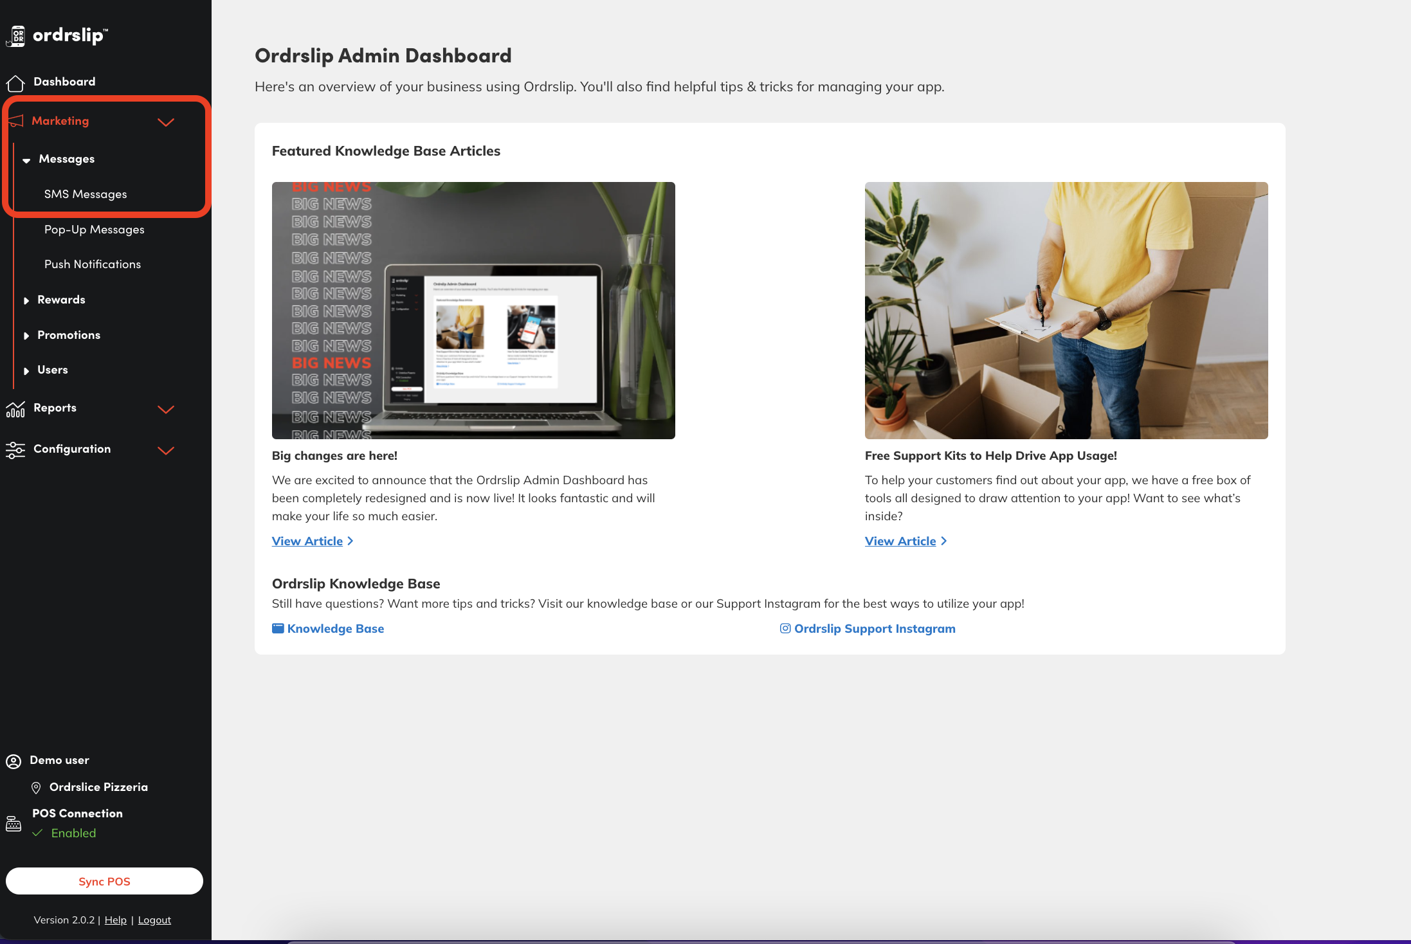This screenshot has width=1411, height=944.
Task: Click the Big News laptop thumbnail
Action: point(473,311)
